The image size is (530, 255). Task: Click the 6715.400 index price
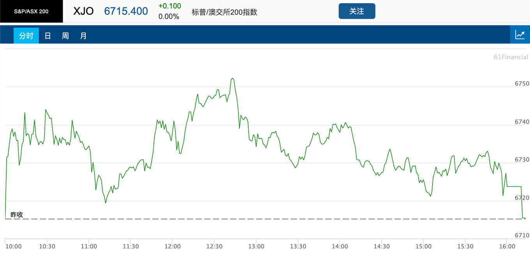(x=126, y=11)
